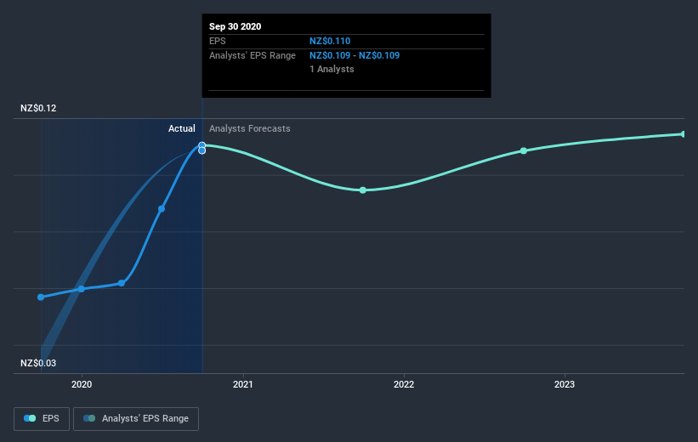This screenshot has width=698, height=442.
Task: Click the Analysts Forecasts section label
Action: 250,128
